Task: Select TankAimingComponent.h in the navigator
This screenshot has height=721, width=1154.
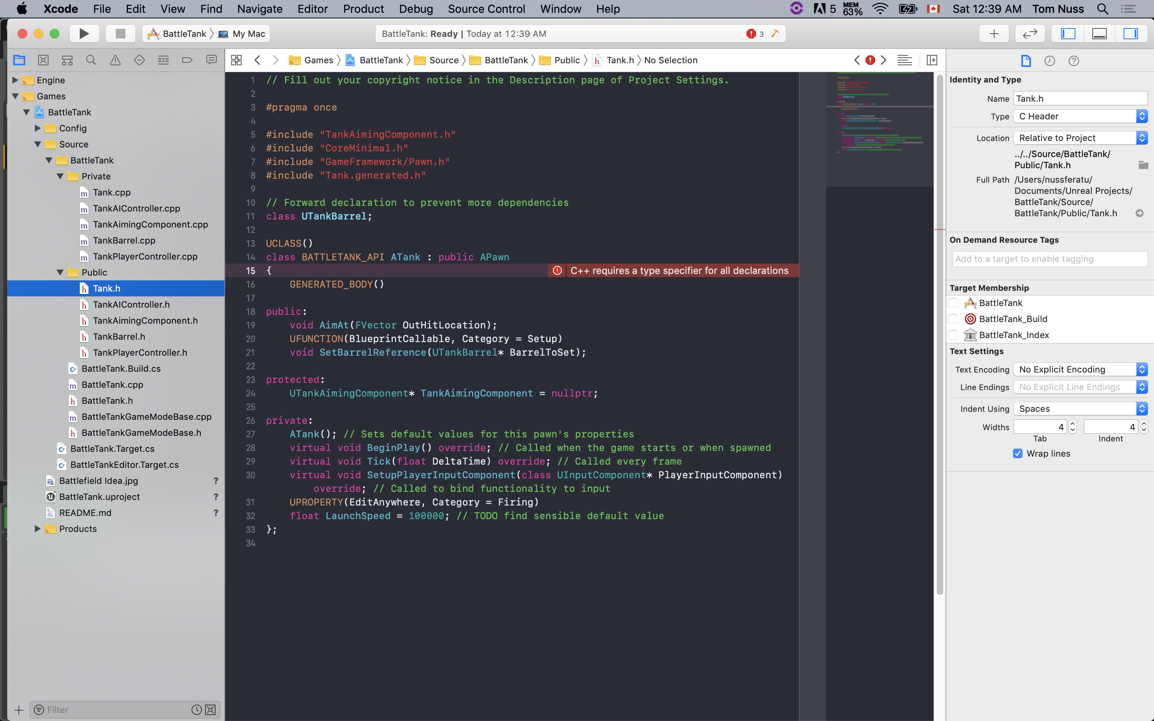Action: pos(145,320)
